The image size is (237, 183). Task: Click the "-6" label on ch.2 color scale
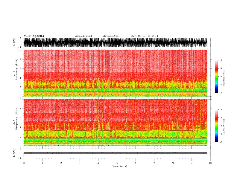[221, 134]
